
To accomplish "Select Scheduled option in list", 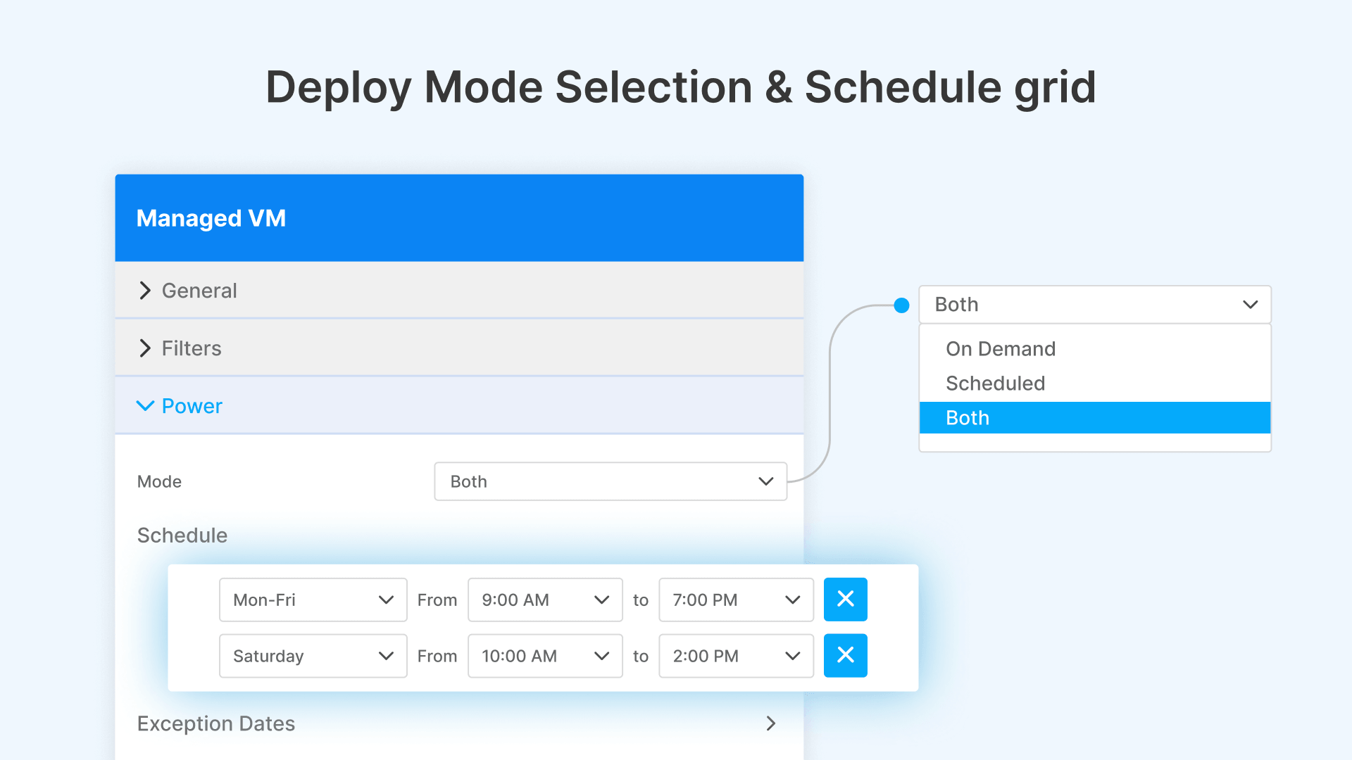I will click(1095, 384).
